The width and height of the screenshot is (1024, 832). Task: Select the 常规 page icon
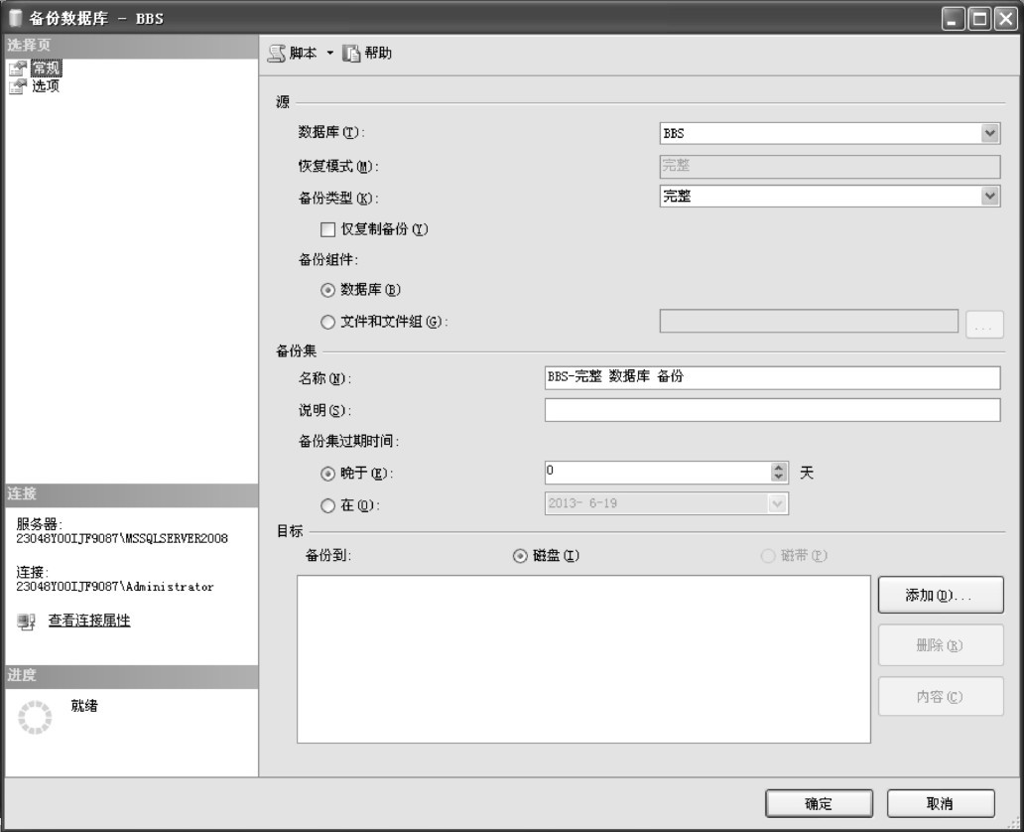click(18, 68)
